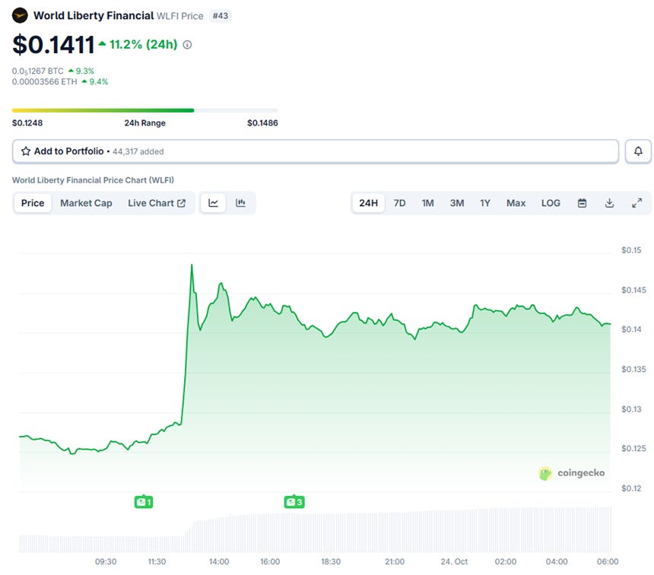
Task: Click the price alert bell icon
Action: pyautogui.click(x=638, y=151)
